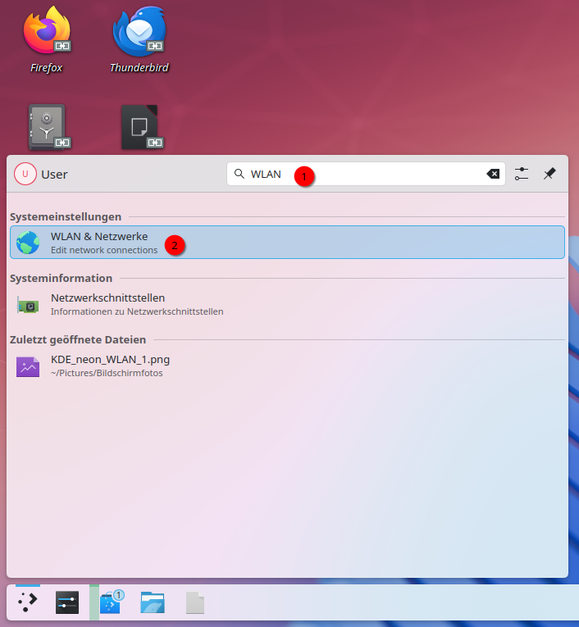
Task: Open the safe vault desktop icon
Action: click(x=48, y=127)
